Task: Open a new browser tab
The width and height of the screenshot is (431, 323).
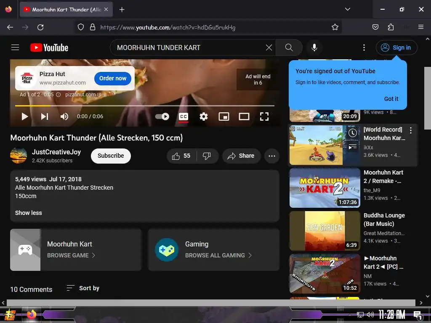Action: click(x=122, y=10)
